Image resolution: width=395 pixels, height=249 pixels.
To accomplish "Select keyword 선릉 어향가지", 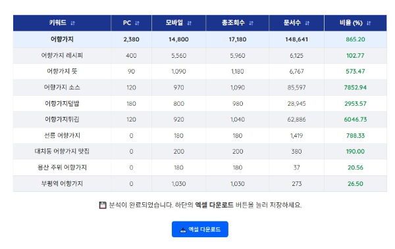I will (x=62, y=135).
